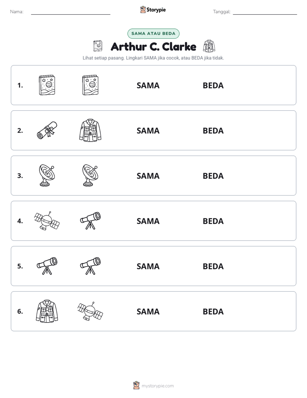Click the satellite icon in row 6
The image size is (307, 398).
(90, 311)
